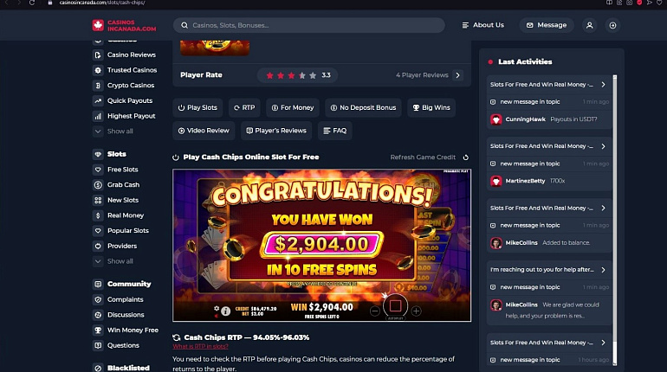Click the Refresh Game Credit icon
Screen dimensions: 667x372
(466, 157)
